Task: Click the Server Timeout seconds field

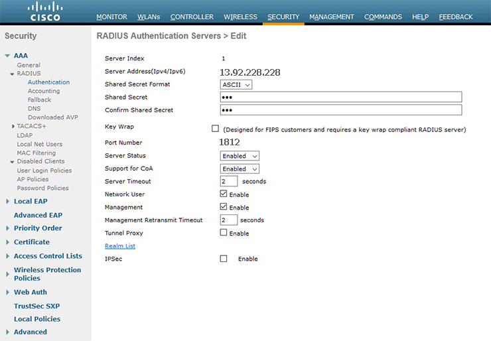Action: pyautogui.click(x=229, y=181)
